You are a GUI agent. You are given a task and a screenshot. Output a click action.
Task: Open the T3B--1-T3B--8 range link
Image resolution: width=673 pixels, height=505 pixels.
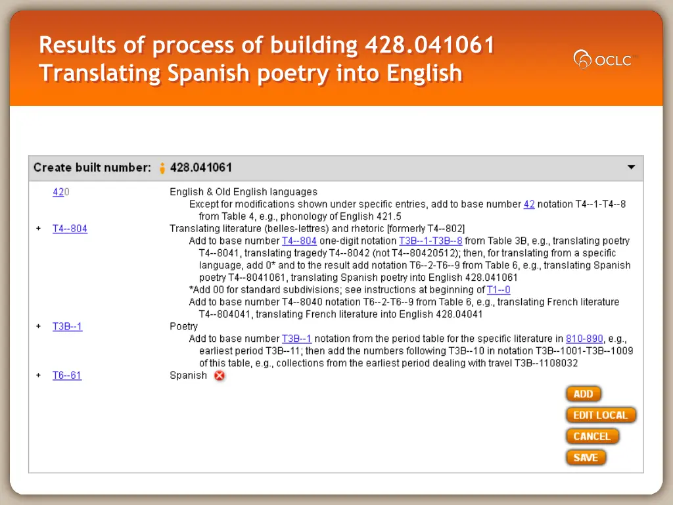[430, 241]
